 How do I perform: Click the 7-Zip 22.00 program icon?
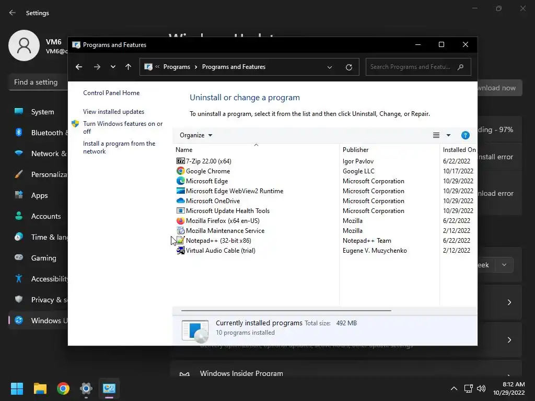pyautogui.click(x=180, y=161)
